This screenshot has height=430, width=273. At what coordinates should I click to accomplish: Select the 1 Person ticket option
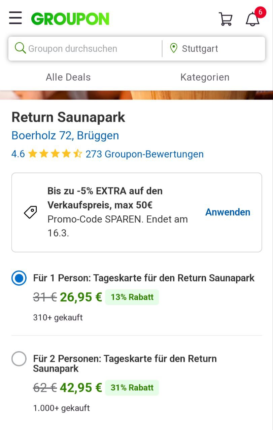(19, 278)
